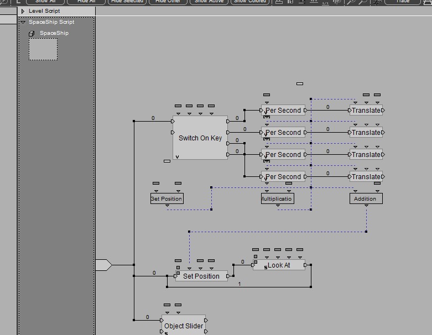Click the SpaceShip object cube icon
This screenshot has height=335, width=432.
click(x=32, y=34)
